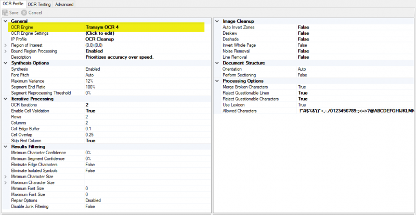The image size is (416, 215).
Task: Select the Repair Options Disabled value
Action: [93, 200]
